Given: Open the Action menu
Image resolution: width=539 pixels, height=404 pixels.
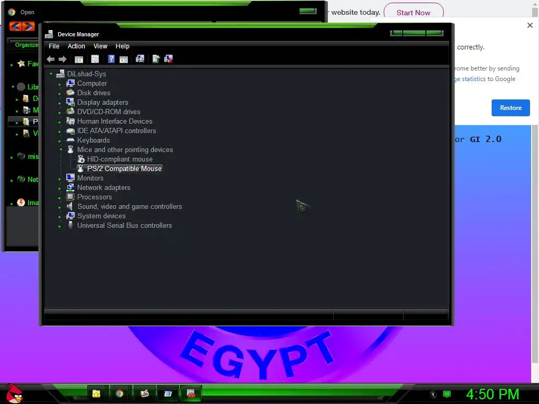Looking at the screenshot, I should (x=76, y=46).
